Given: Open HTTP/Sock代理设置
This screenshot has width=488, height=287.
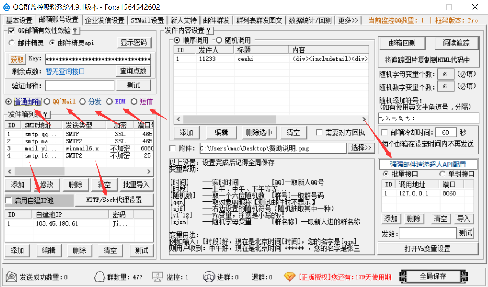Looking at the screenshot, I should coord(114,200).
